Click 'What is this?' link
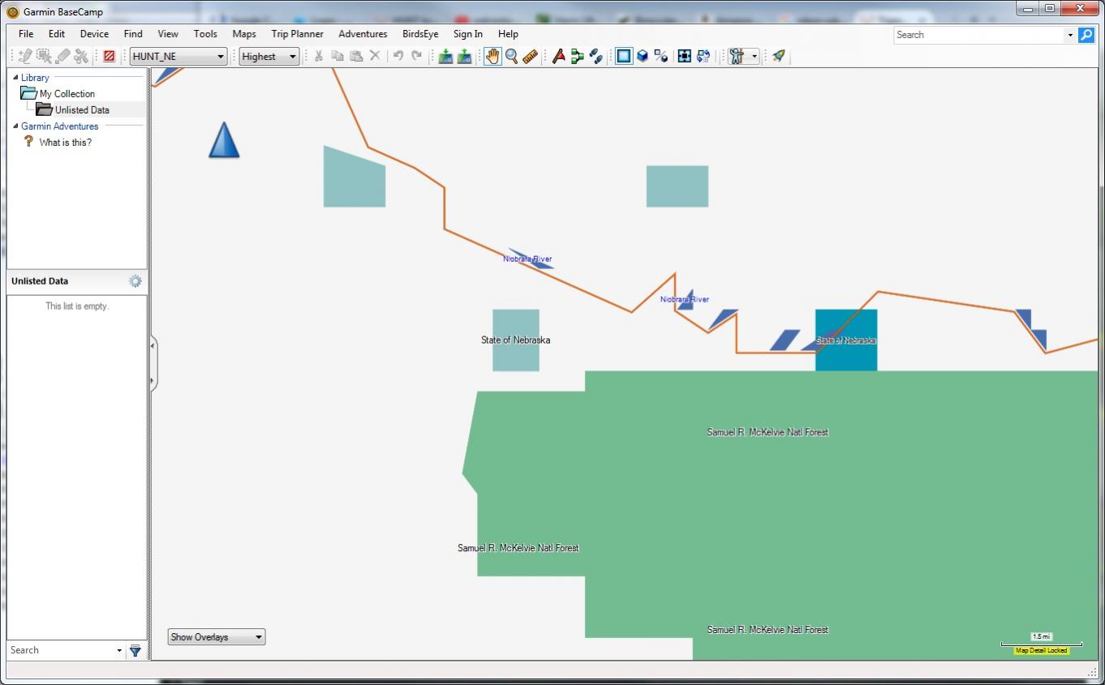The width and height of the screenshot is (1105, 685). pos(66,142)
